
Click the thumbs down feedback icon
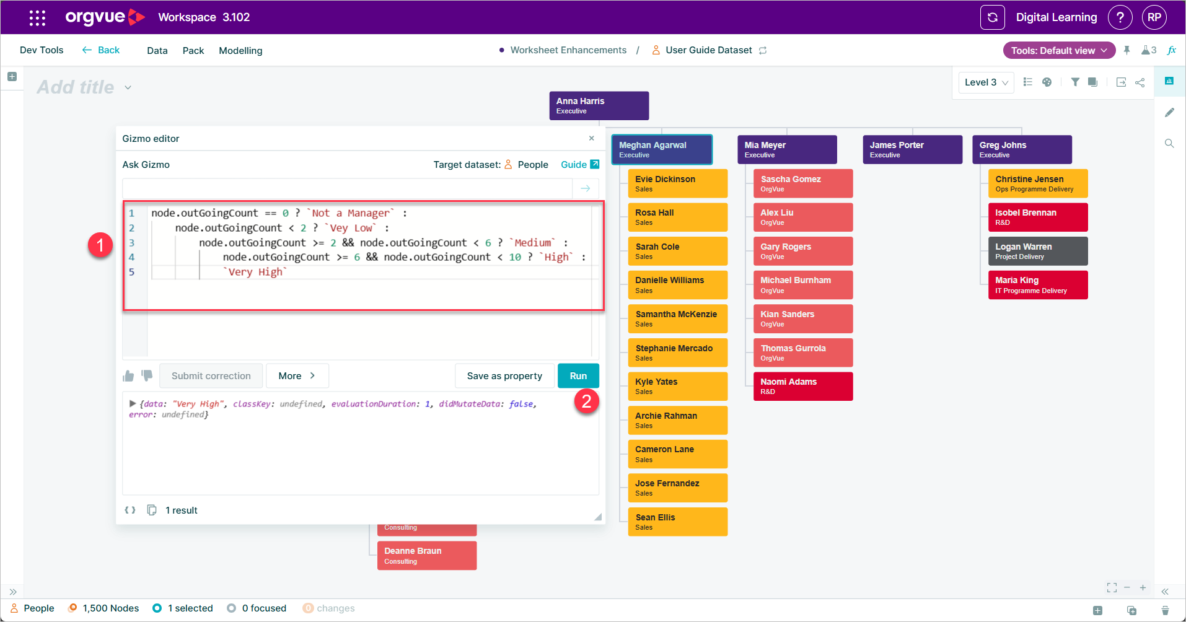point(147,375)
